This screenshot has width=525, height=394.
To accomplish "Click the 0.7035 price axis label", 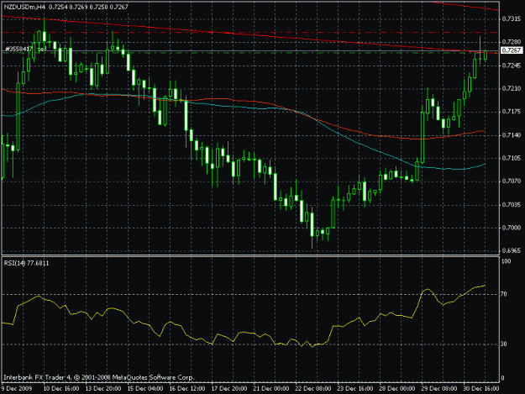I will 512,205.
